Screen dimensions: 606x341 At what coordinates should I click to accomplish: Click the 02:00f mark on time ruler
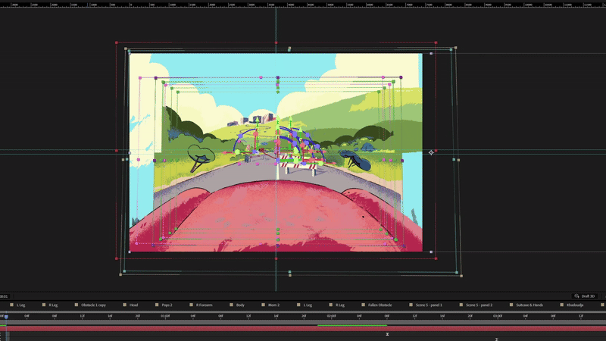click(331, 316)
